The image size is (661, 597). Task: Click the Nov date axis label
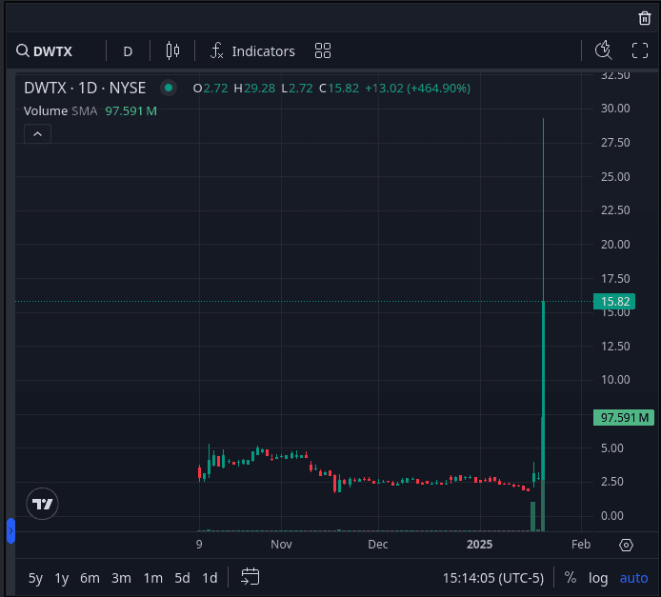click(281, 545)
